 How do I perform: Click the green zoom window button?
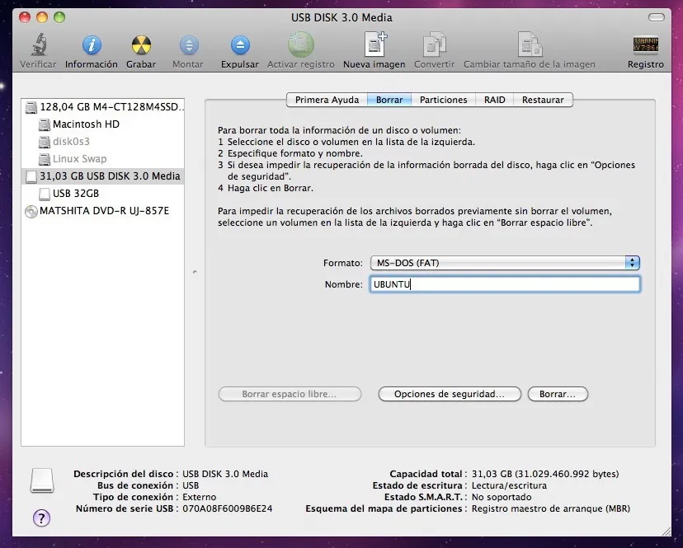(x=59, y=17)
